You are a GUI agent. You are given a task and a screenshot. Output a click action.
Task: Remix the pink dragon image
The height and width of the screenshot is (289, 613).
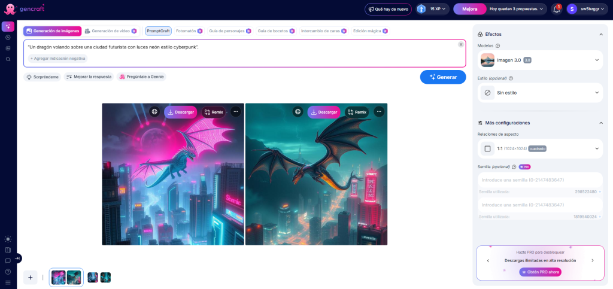[214, 112]
